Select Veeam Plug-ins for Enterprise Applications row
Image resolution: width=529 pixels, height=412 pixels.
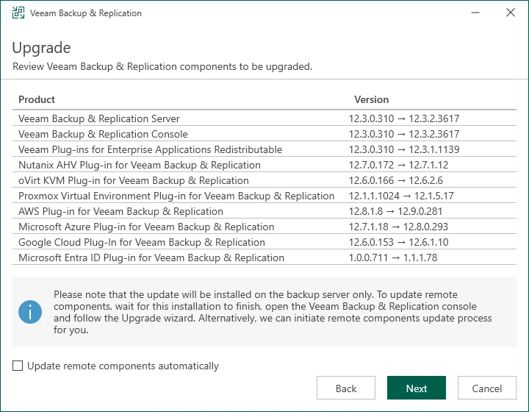pos(150,149)
